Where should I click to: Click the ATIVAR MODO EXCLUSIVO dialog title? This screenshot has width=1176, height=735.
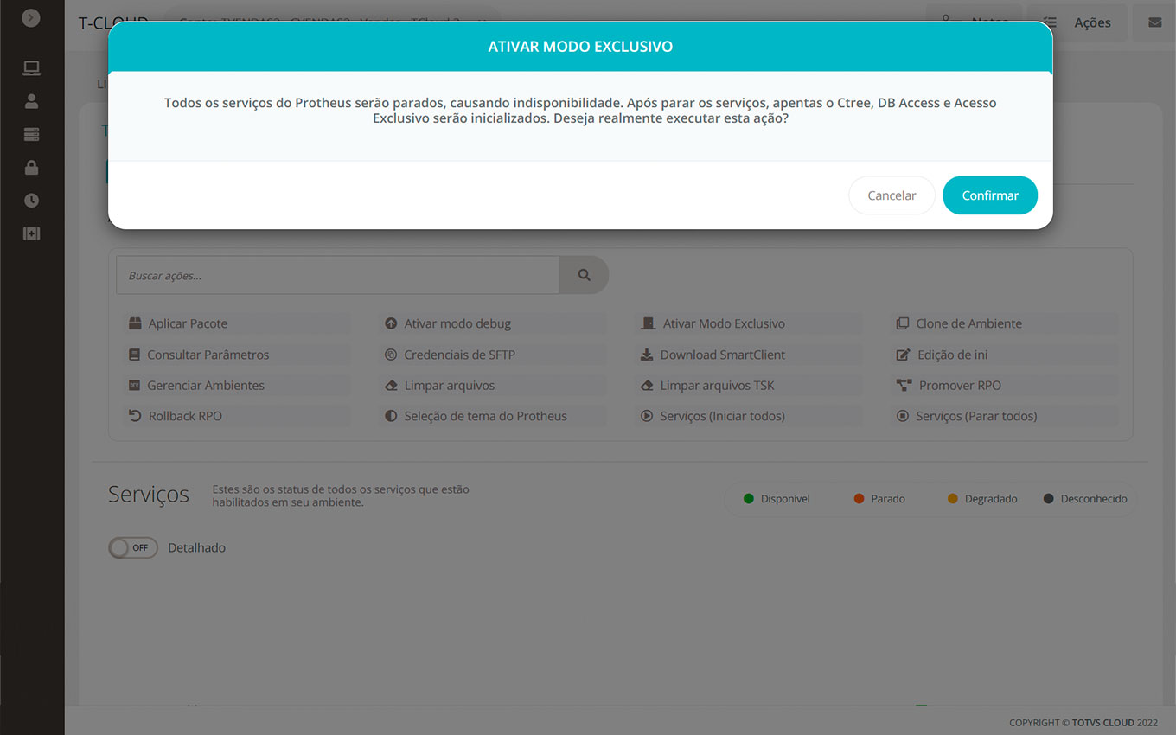point(580,47)
